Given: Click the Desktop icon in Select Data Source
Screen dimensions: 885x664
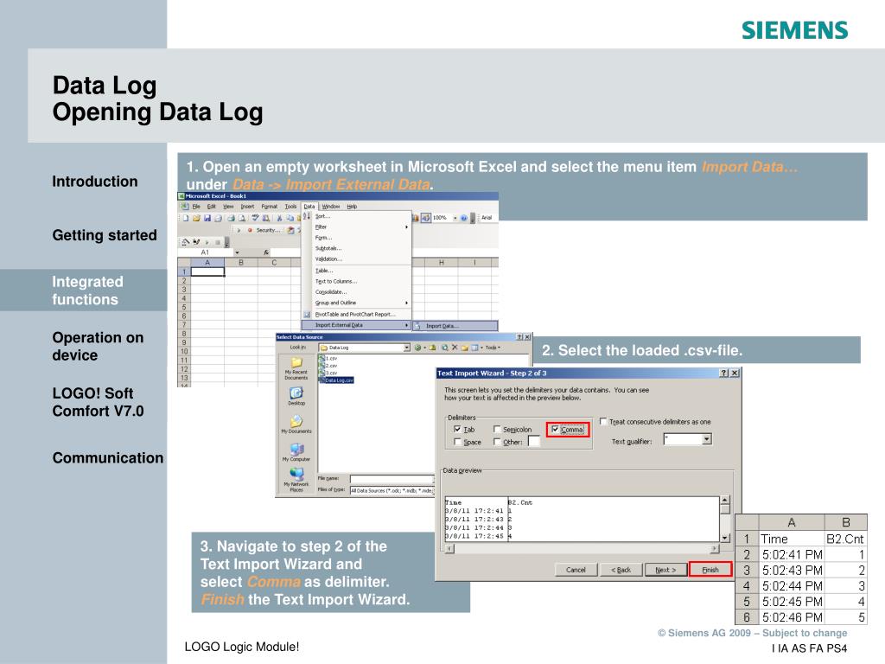Looking at the screenshot, I should tap(296, 395).
